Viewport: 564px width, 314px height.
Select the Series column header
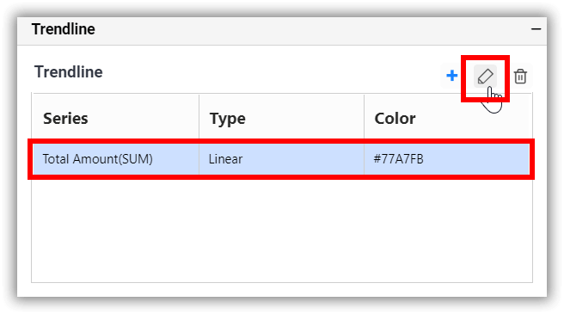pyautogui.click(x=65, y=119)
